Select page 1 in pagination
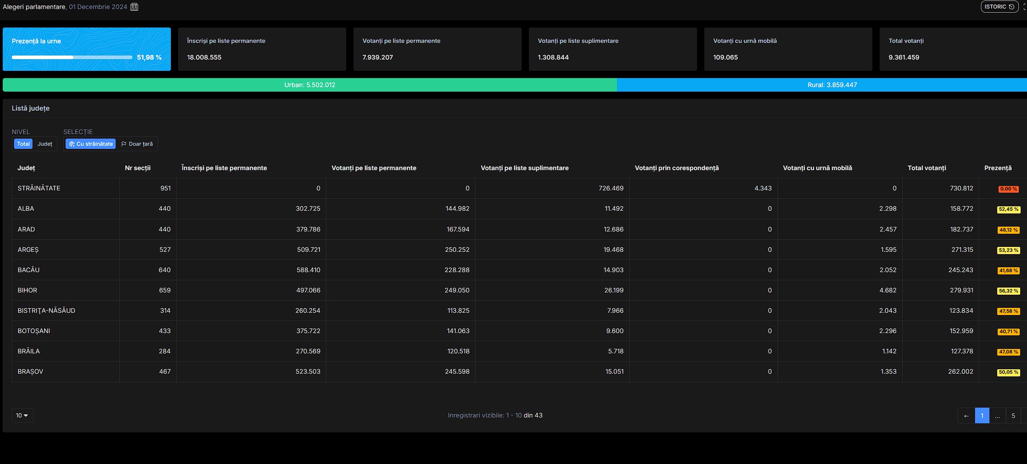The image size is (1027, 464). [x=982, y=416]
